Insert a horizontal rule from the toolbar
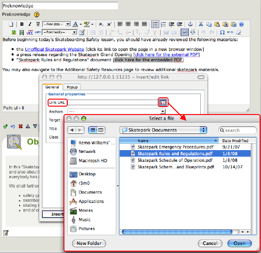Viewport: 261px width, 253px height. pyautogui.click(x=38, y=32)
